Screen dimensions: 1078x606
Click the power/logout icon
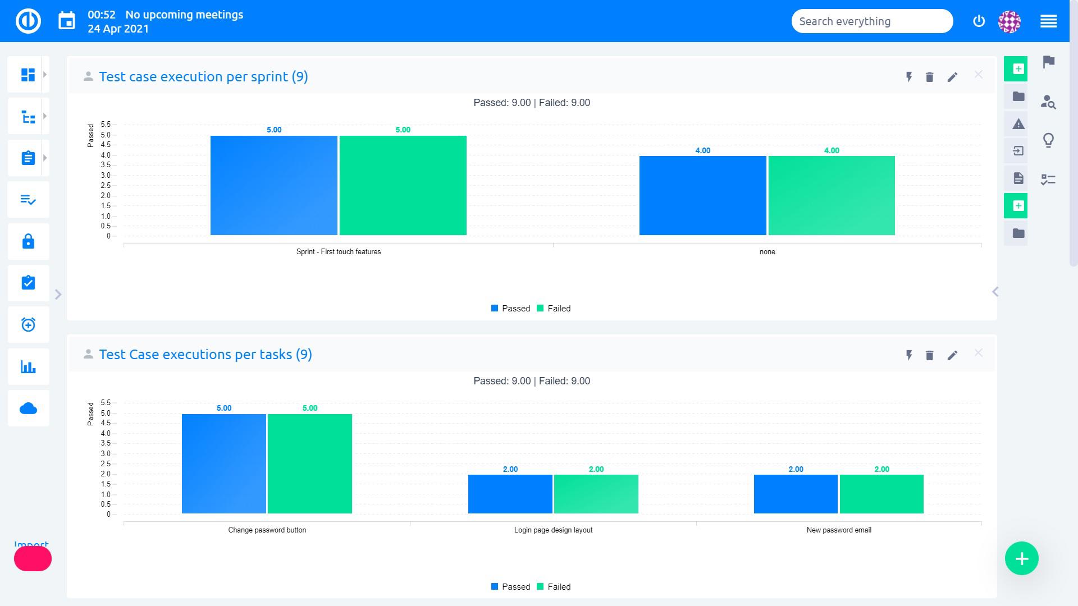[979, 21]
